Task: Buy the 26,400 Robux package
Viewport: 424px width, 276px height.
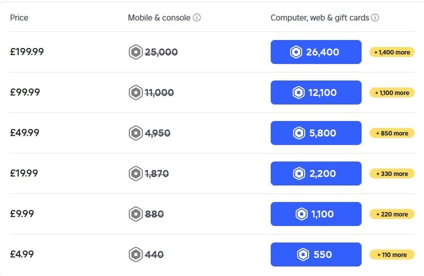Action: 316,52
